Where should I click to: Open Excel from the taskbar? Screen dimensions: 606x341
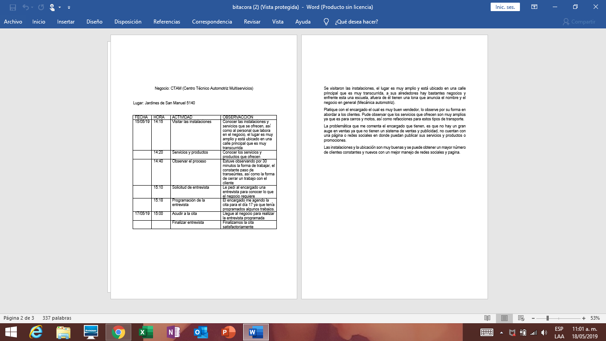(x=144, y=332)
